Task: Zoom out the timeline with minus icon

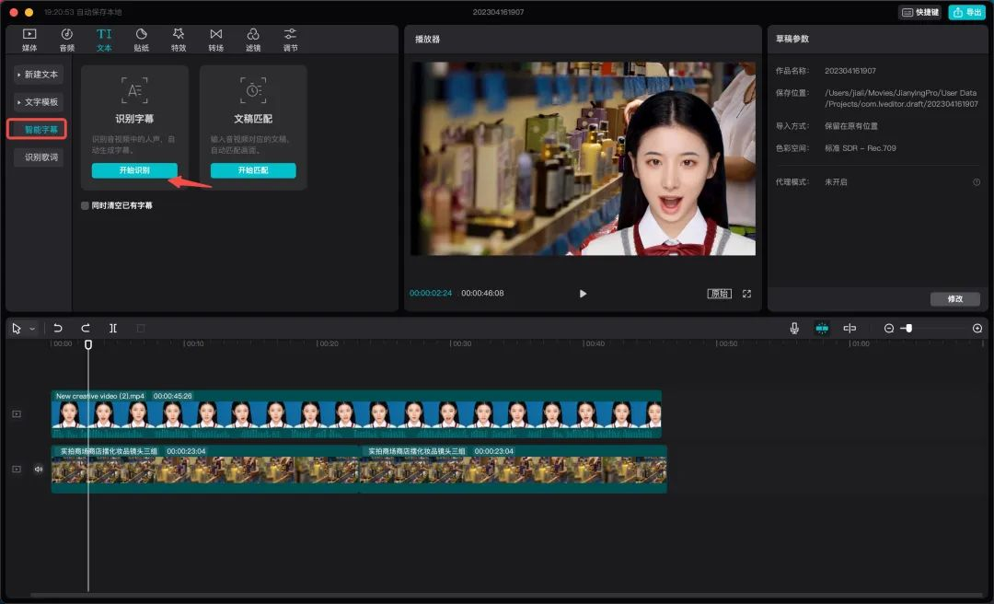Action: (889, 328)
